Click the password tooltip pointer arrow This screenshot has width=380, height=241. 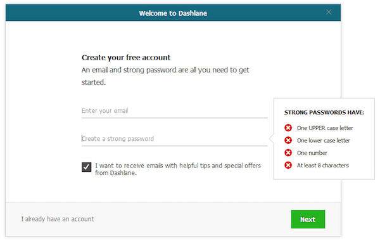(x=272, y=139)
